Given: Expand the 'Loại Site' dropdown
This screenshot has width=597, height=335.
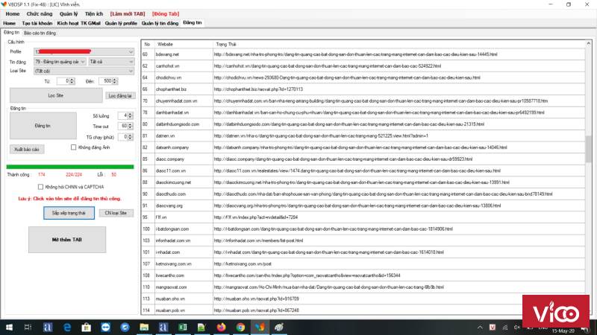Looking at the screenshot, I should coord(130,71).
